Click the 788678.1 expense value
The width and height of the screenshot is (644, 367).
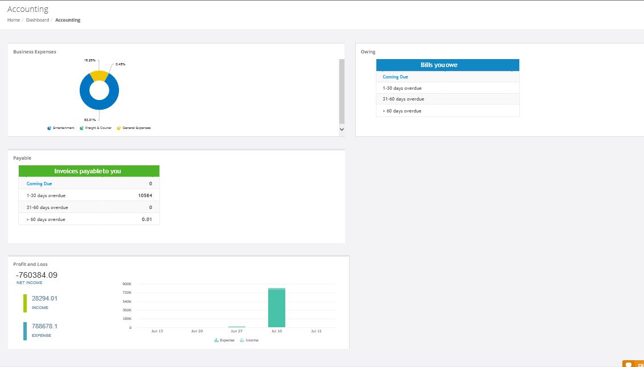[x=44, y=327]
